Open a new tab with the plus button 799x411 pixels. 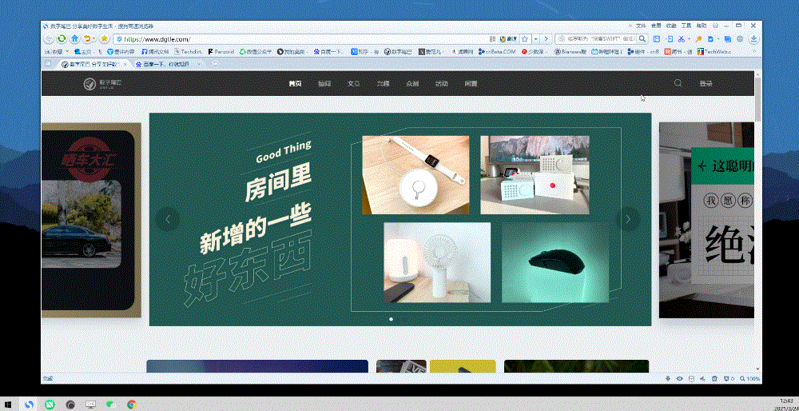215,64
